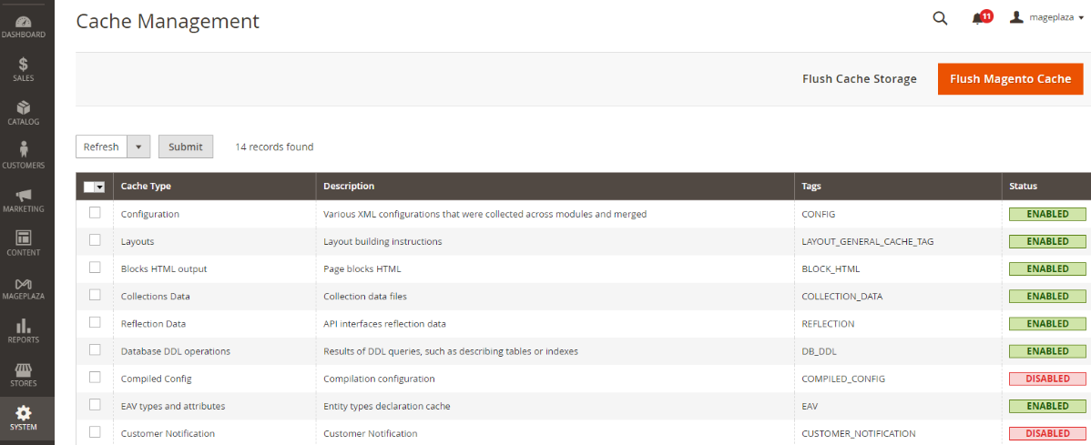Click DISABLED status of Customer Notification row
The image size is (1091, 445).
[1047, 433]
